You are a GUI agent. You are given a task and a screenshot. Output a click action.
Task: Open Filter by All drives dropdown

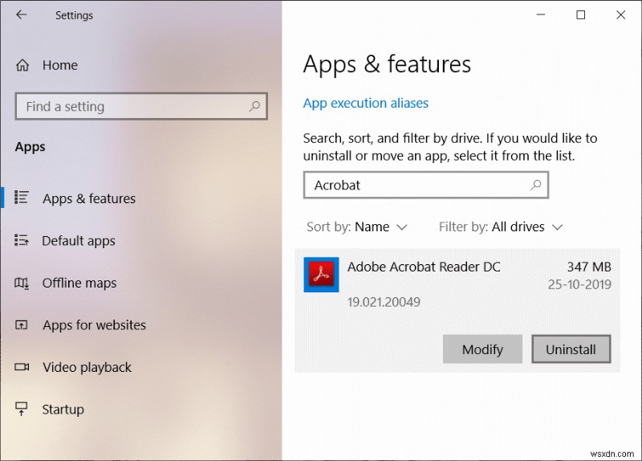pyautogui.click(x=500, y=227)
